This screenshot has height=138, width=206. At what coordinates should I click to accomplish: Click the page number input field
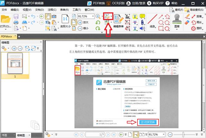coord(95,134)
